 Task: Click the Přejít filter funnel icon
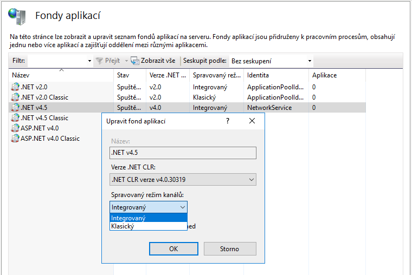pos(99,61)
